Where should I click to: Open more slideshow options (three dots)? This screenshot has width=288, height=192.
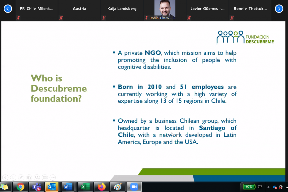coord(53,177)
